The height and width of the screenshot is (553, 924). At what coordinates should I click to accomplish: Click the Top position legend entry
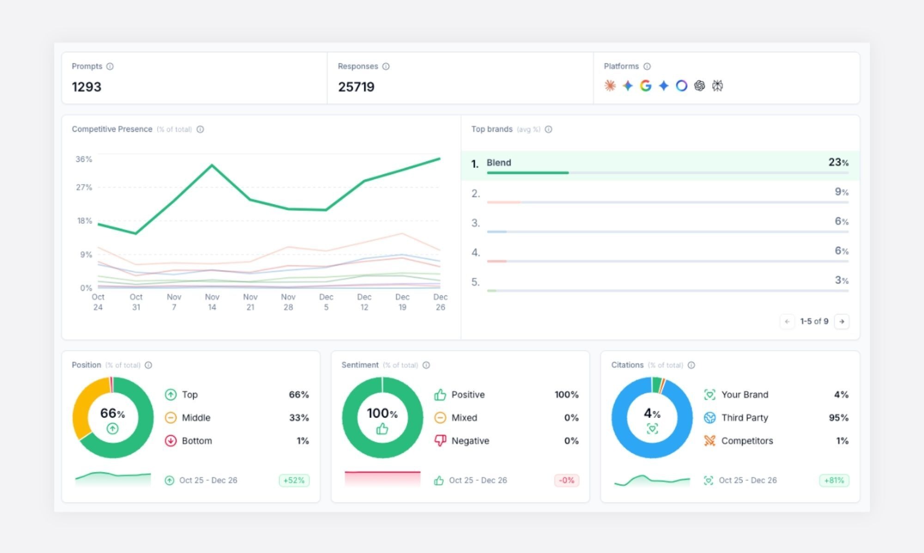coord(189,394)
